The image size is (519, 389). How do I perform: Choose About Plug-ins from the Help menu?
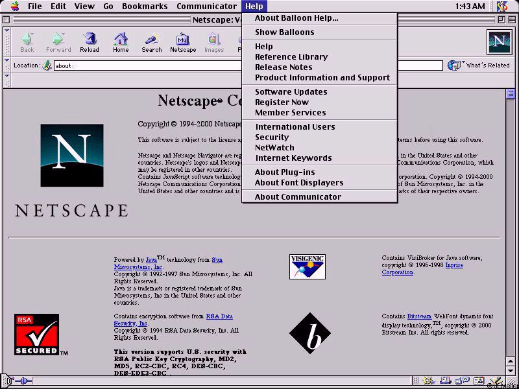320,172
